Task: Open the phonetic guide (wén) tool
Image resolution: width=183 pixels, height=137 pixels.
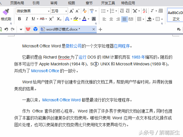Action: pos(91,11)
